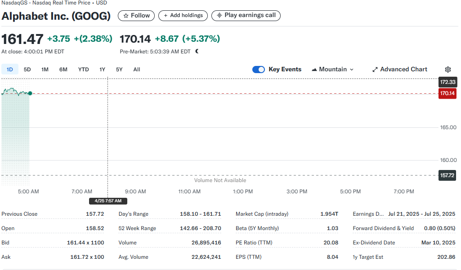Image resolution: width=461 pixels, height=270 pixels.
Task: Click the moon pre-market icon
Action: (197, 51)
